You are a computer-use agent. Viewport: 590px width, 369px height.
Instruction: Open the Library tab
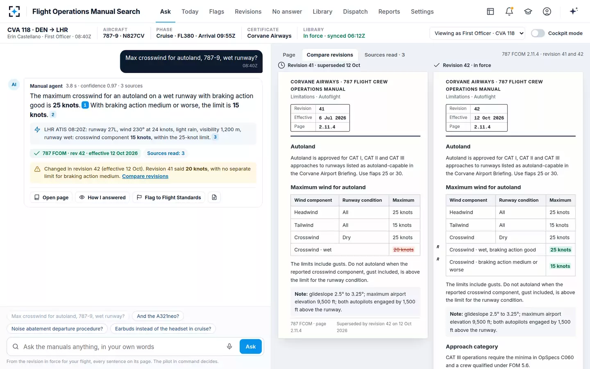click(x=322, y=11)
